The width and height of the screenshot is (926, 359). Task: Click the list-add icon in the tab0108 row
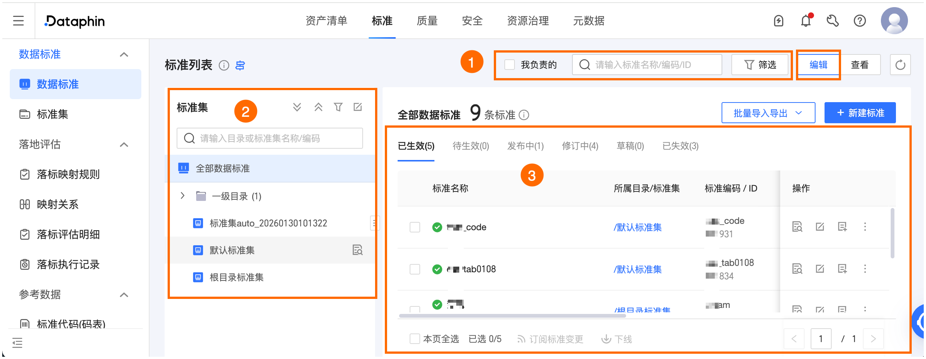[x=842, y=269]
